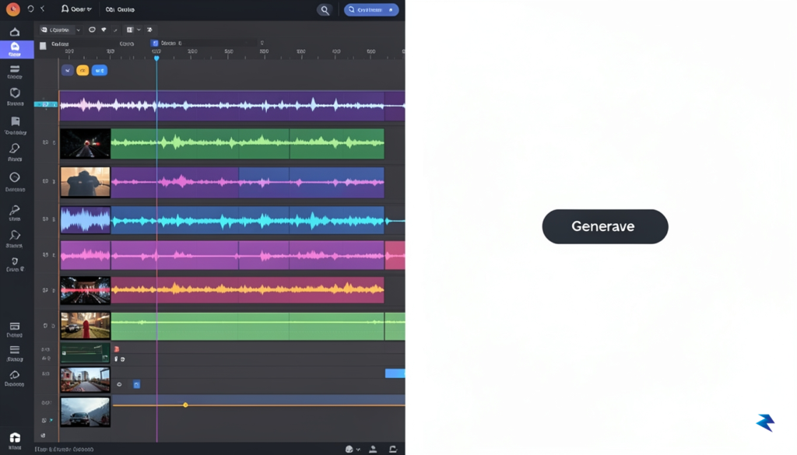Select the red figure street thumbnail
The width and height of the screenshot is (797, 455).
tap(85, 326)
